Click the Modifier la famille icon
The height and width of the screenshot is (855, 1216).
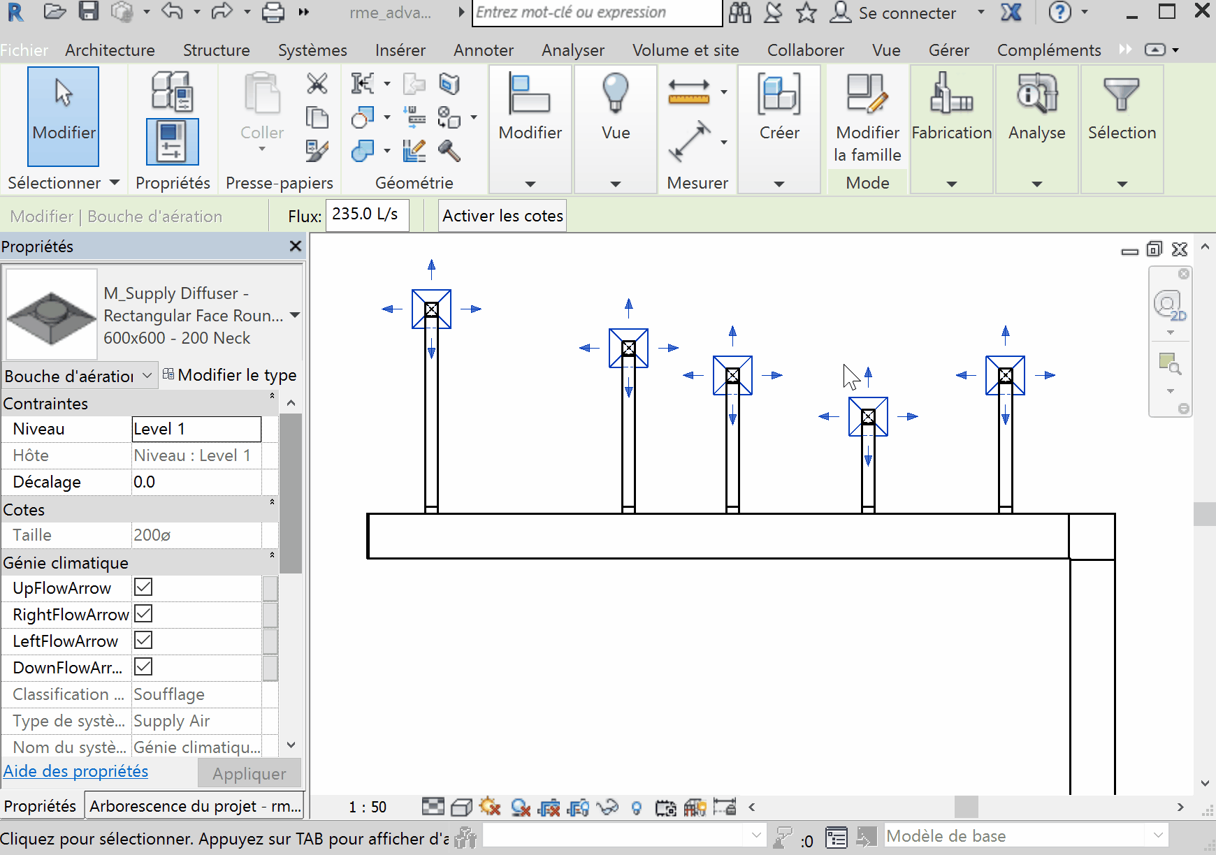click(x=867, y=94)
